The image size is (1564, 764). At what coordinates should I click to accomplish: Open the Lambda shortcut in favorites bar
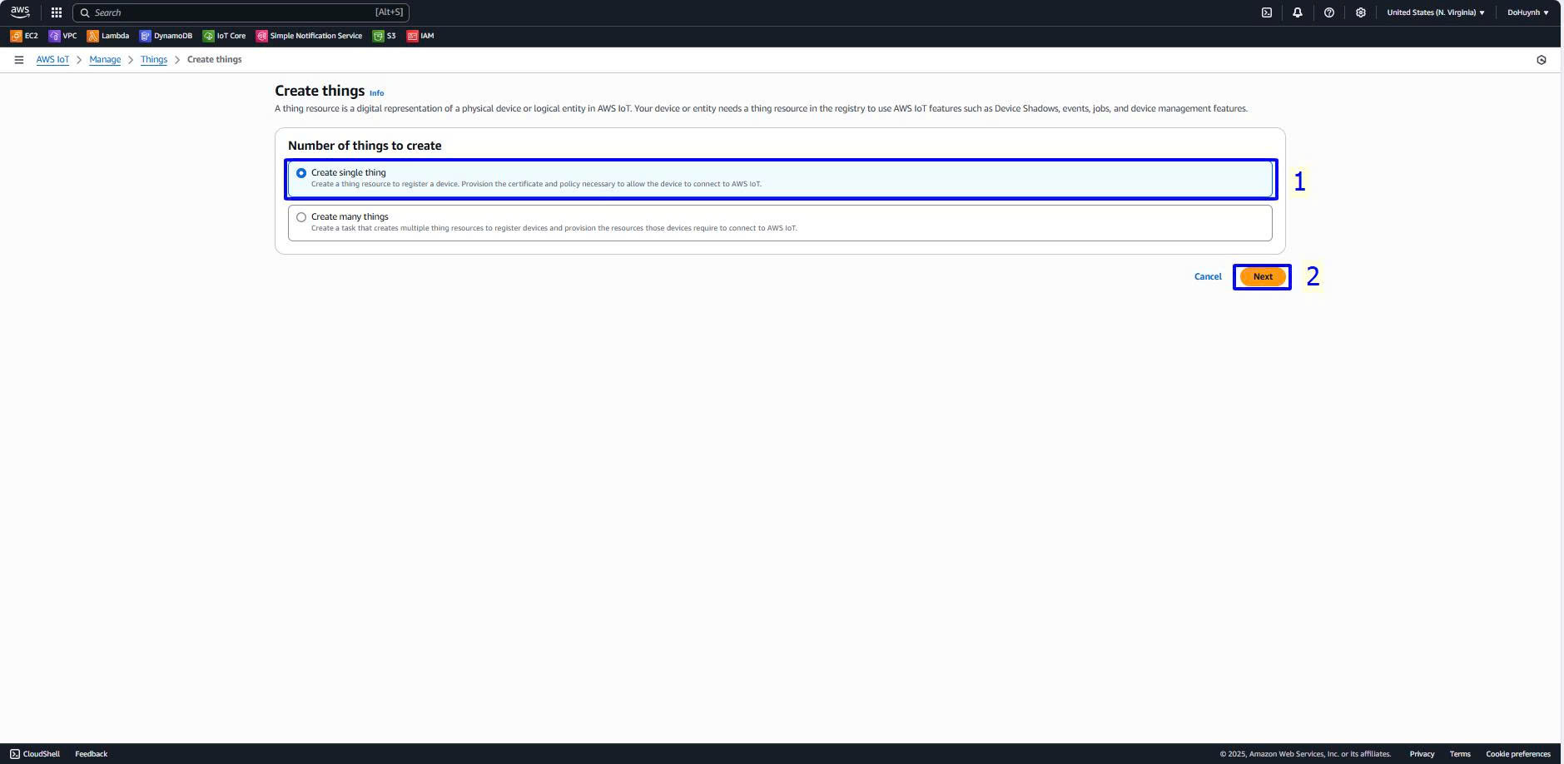point(108,36)
